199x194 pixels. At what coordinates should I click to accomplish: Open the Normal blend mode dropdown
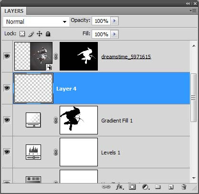click(36, 21)
